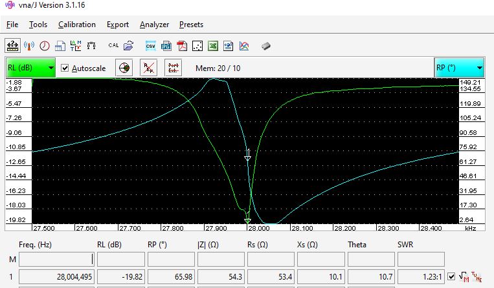Click the Port Ext. button icon
This screenshot has width=494, height=288.
[x=173, y=68]
